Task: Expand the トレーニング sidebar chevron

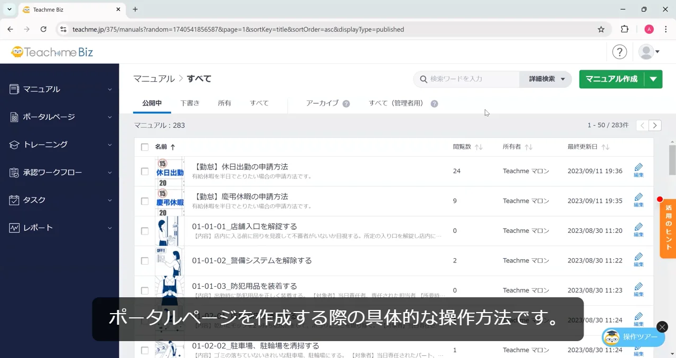Action: 110,145
